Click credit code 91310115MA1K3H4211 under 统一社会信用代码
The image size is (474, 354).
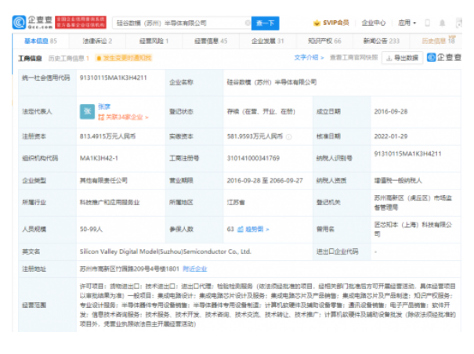(114, 78)
